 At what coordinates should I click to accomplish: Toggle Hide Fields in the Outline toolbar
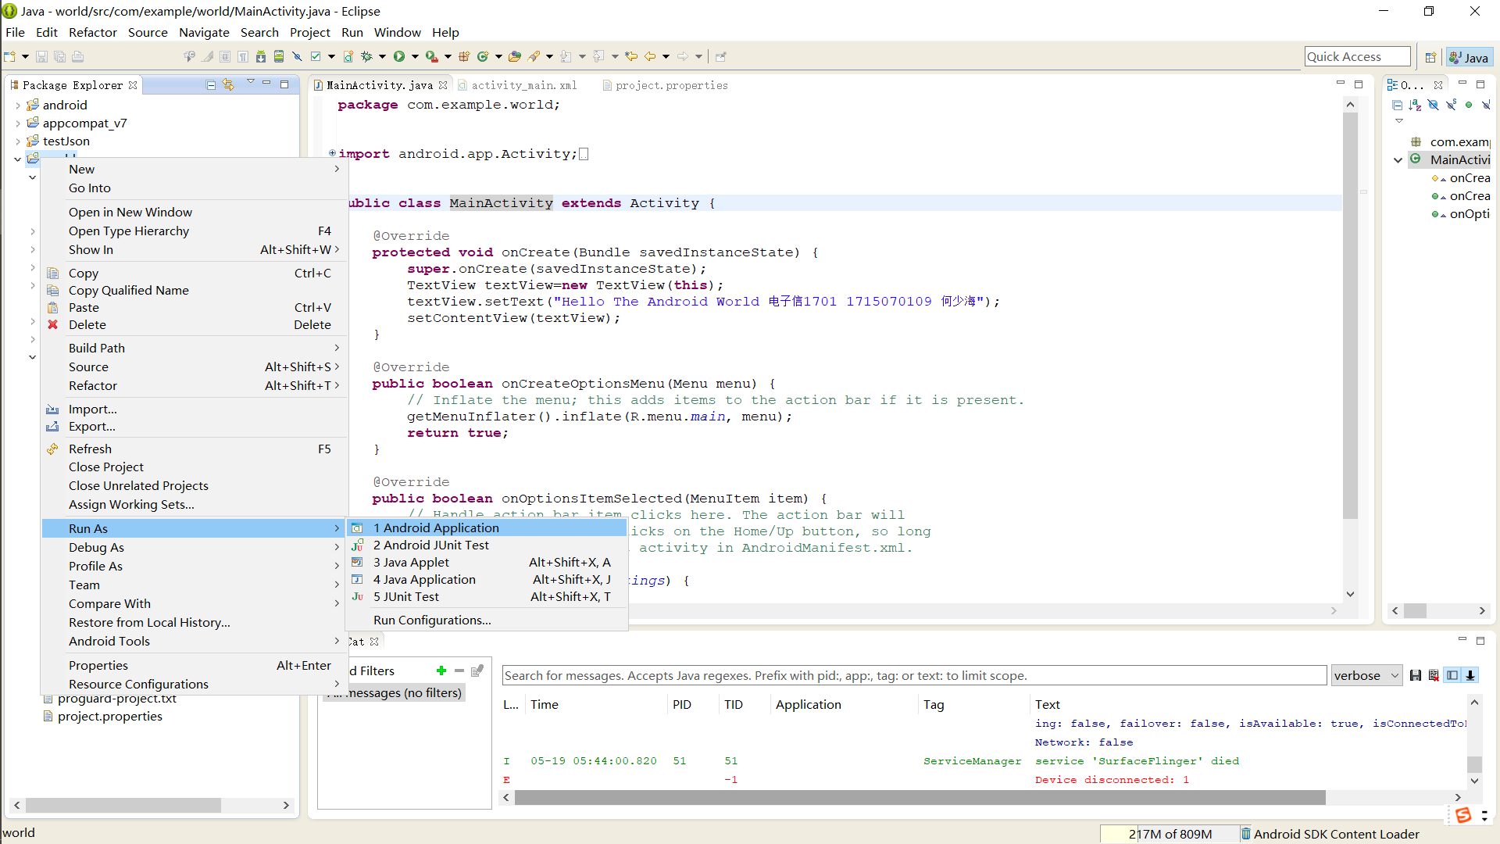1433,105
